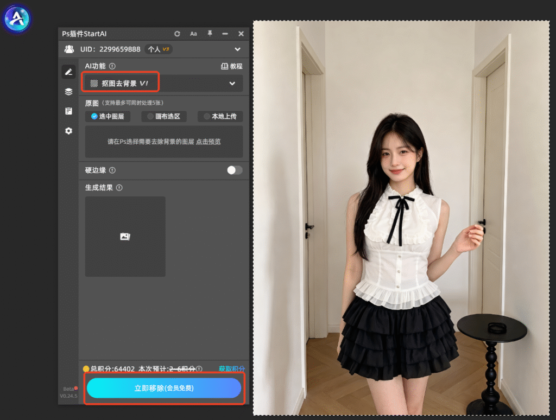Click the chevron of the AI function selector
The image size is (556, 420).
coord(232,84)
